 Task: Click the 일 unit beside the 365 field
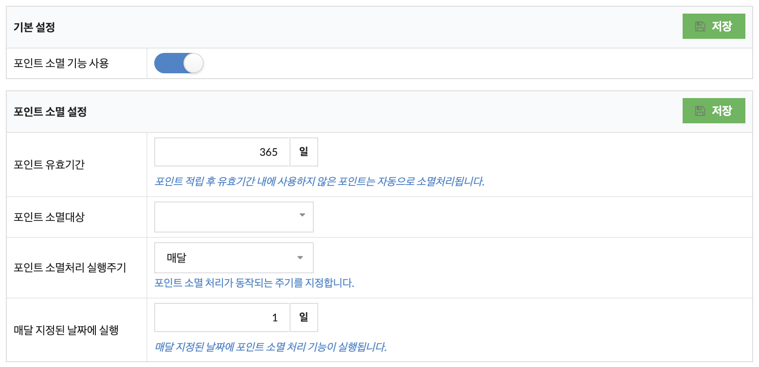[x=304, y=152]
